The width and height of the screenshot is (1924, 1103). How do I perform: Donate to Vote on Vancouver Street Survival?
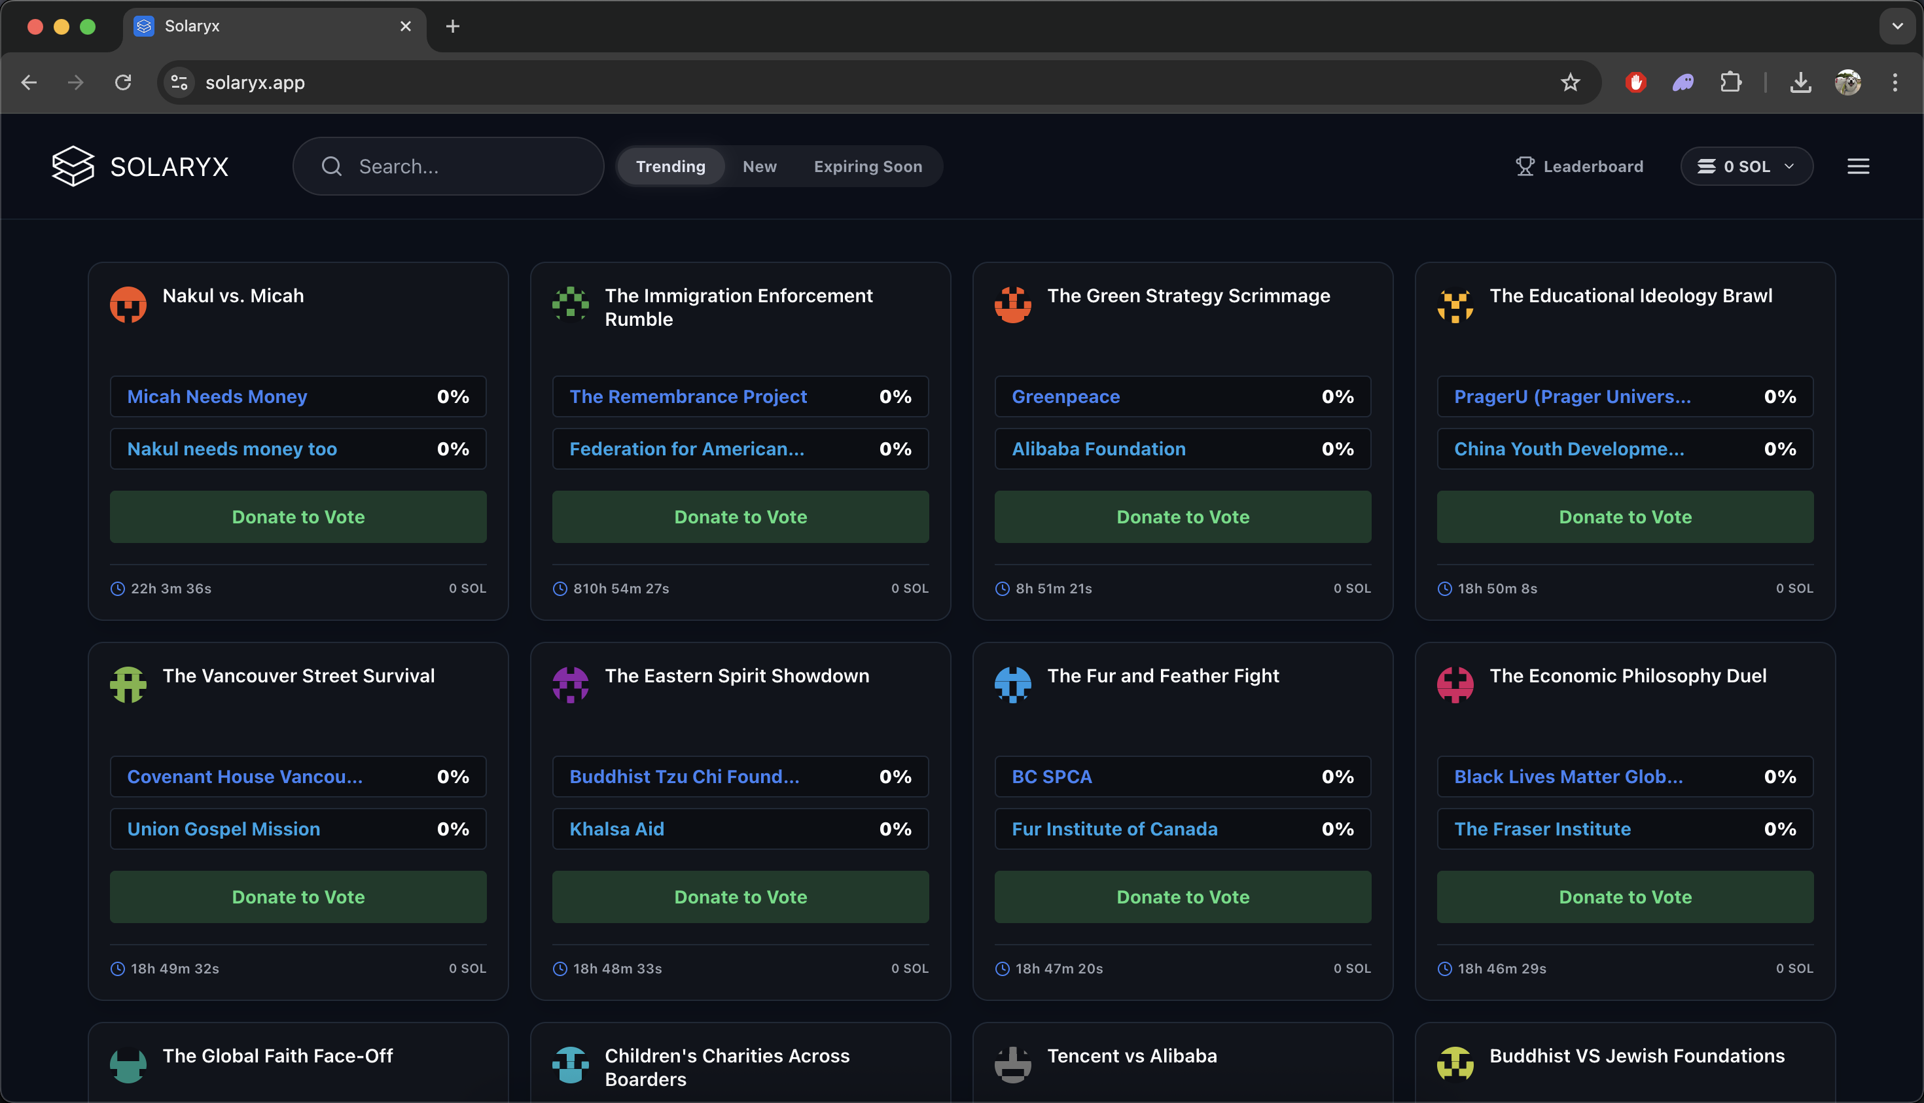tap(298, 897)
